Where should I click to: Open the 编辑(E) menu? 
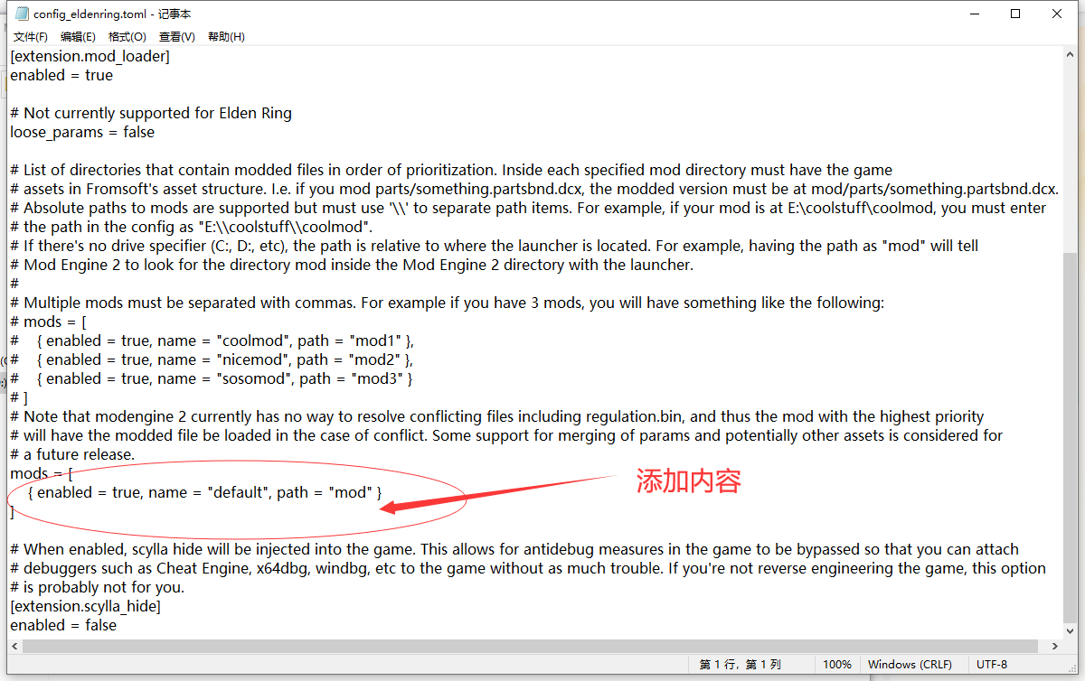click(x=78, y=37)
